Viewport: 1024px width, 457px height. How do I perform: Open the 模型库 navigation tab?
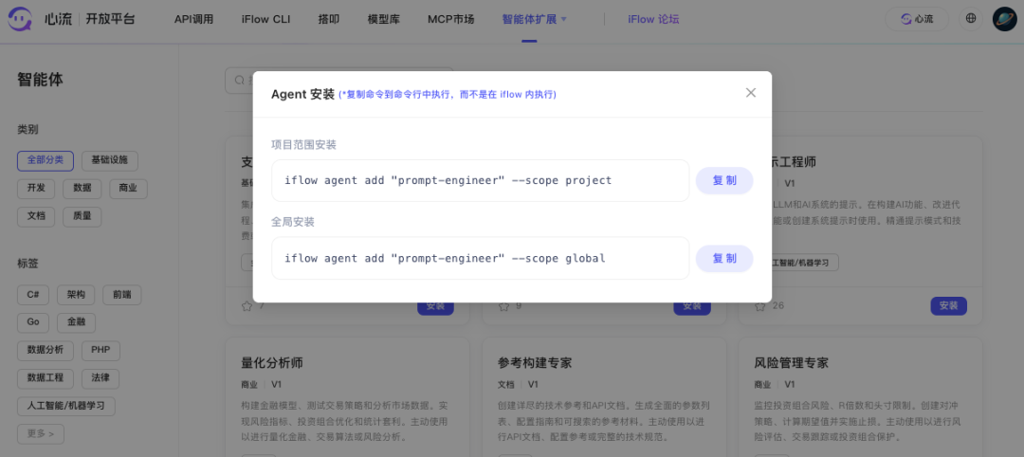(386, 19)
